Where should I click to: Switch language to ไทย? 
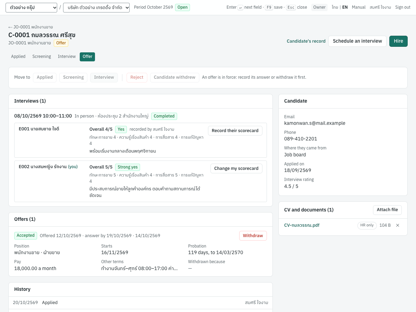335,7
